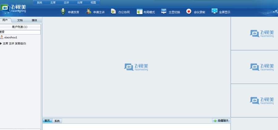Click the 布局模式 label
Image resolution: width=278 pixels, height=130 pixels.
tap(149, 12)
